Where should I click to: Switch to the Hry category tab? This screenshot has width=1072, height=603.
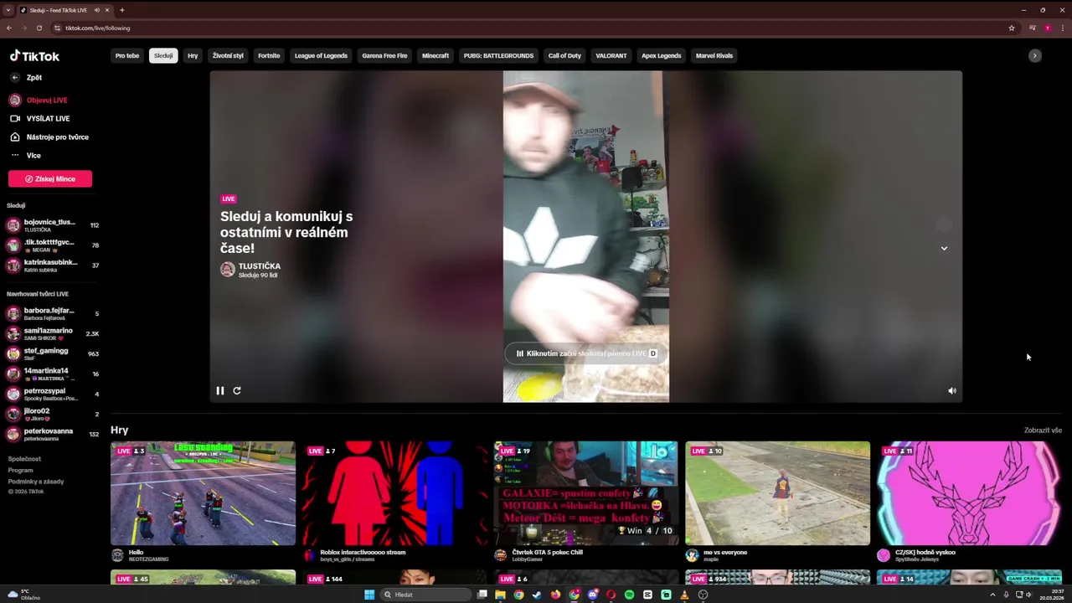point(193,56)
